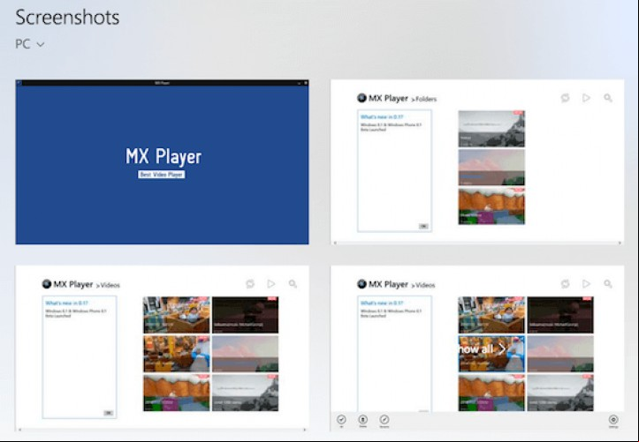Click play icon in Videos screenshot with app bar

(586, 284)
